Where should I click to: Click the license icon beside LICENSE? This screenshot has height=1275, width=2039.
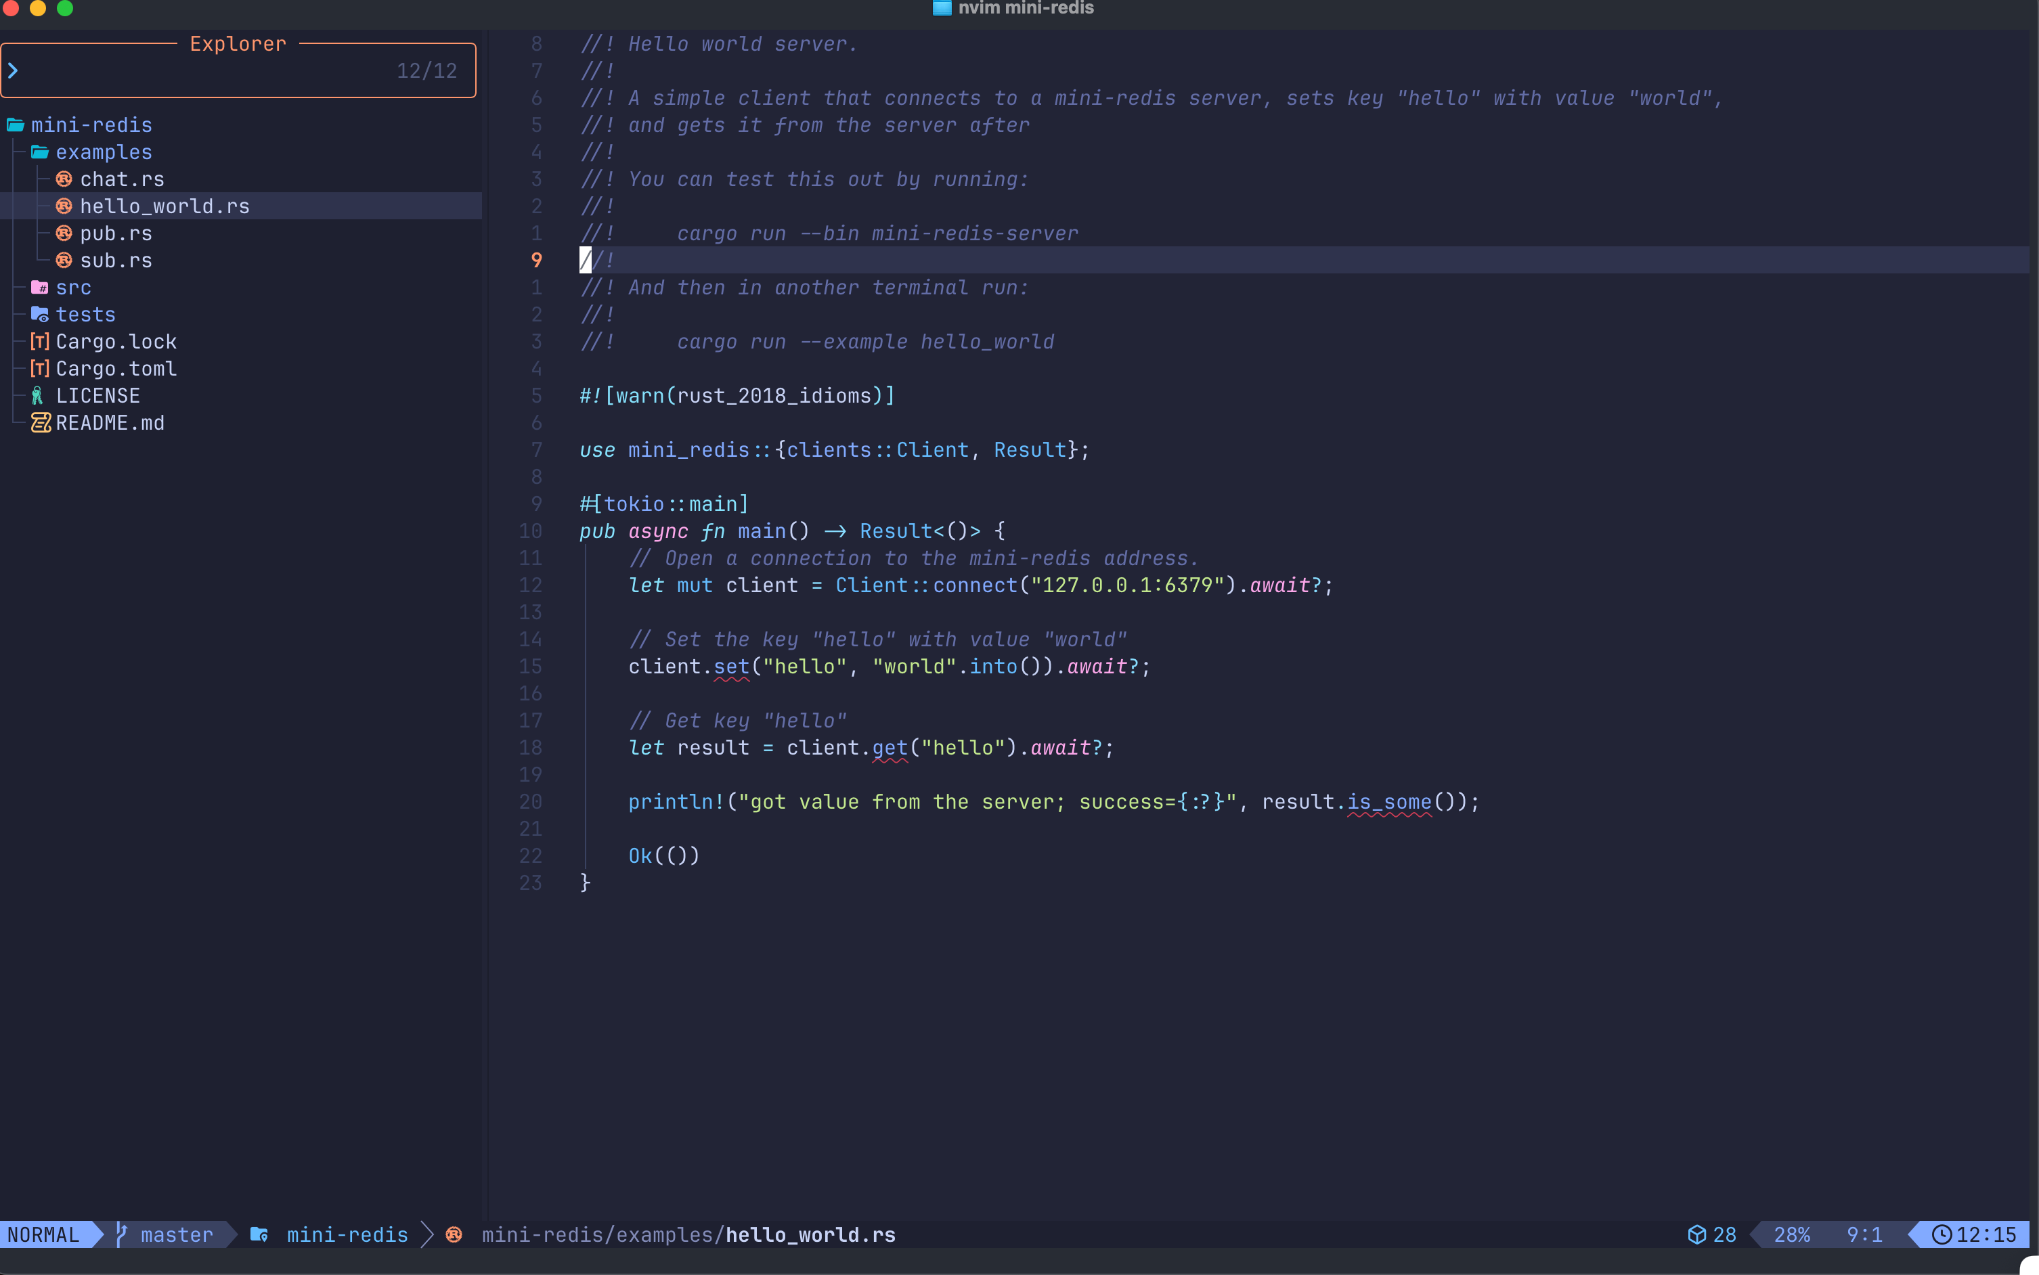click(x=38, y=395)
